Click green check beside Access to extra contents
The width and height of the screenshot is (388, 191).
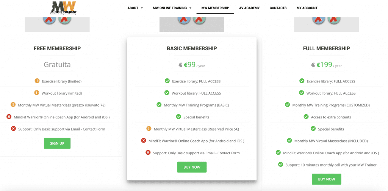(306, 116)
